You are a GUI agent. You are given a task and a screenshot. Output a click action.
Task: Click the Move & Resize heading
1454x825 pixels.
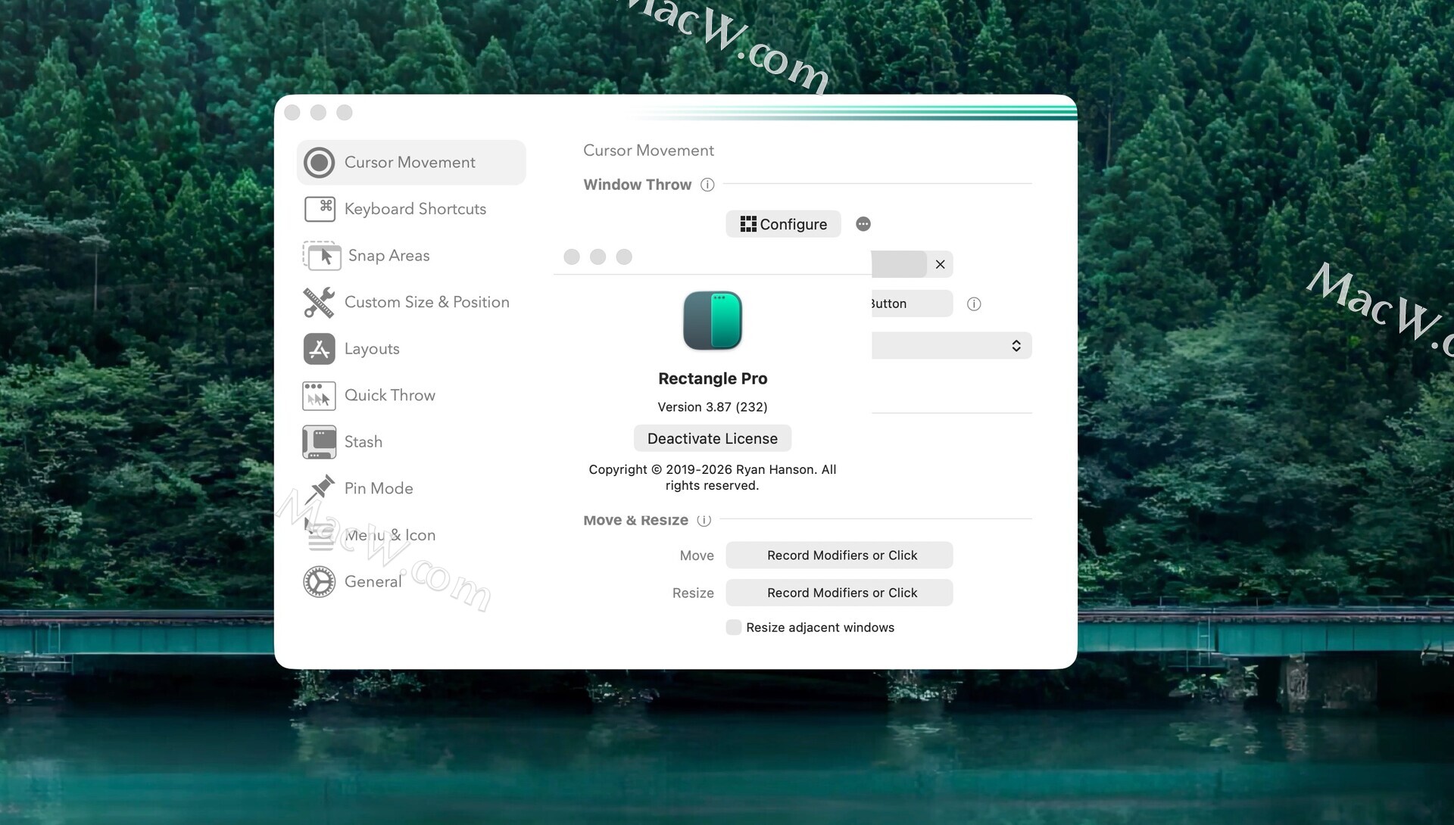point(635,520)
